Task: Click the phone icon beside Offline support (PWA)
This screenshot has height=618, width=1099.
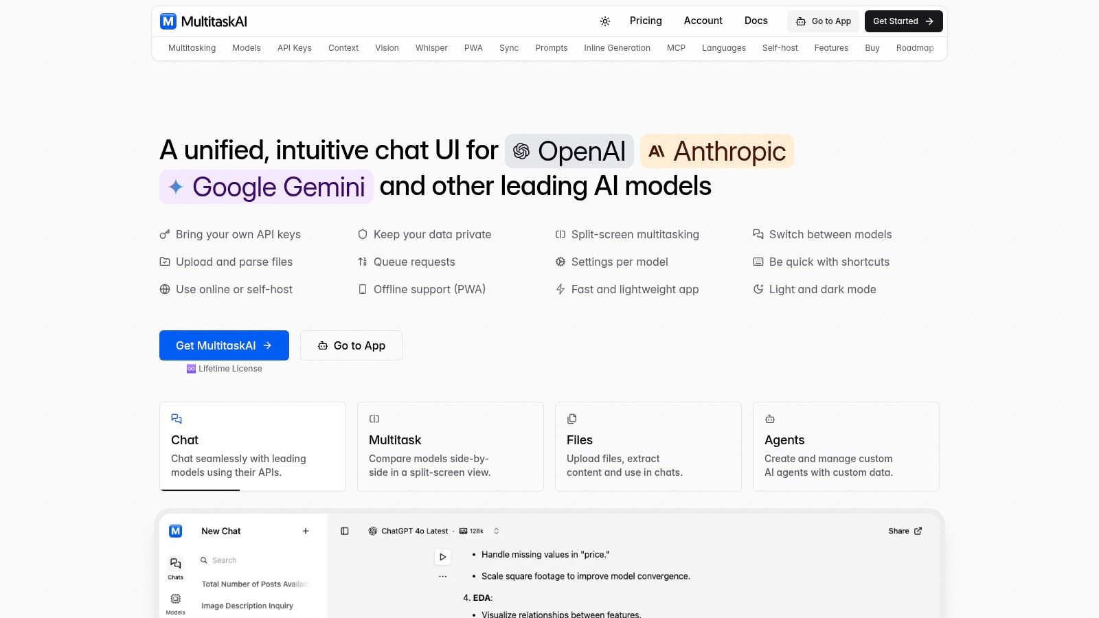Action: click(363, 289)
